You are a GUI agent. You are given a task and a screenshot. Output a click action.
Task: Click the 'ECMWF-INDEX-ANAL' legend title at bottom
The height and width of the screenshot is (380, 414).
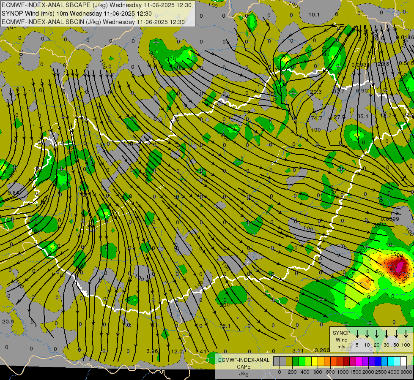pyautogui.click(x=244, y=360)
